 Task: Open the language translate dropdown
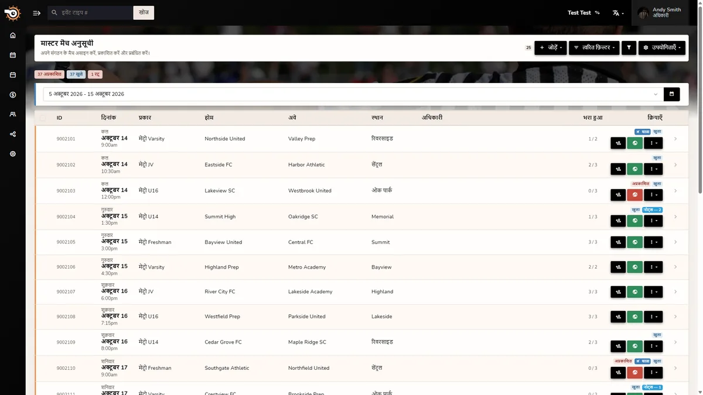coord(618,13)
